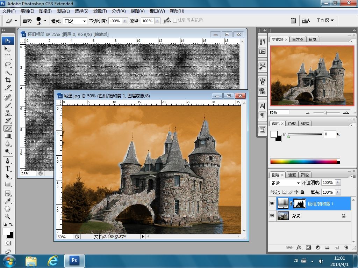Select the Slice tool
The image size is (358, 268).
[x=8, y=88]
